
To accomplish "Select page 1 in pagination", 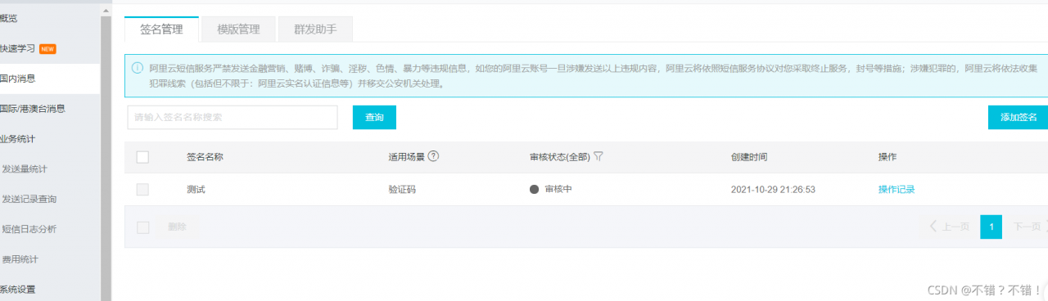I will point(991,227).
